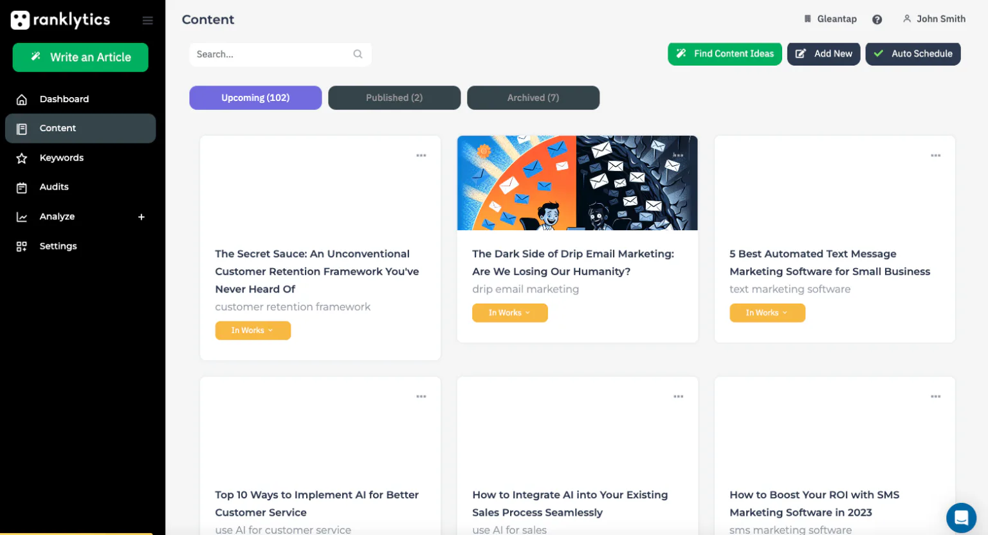988x535 pixels.
Task: Expand Analyze with the plus control
Action: 141,217
